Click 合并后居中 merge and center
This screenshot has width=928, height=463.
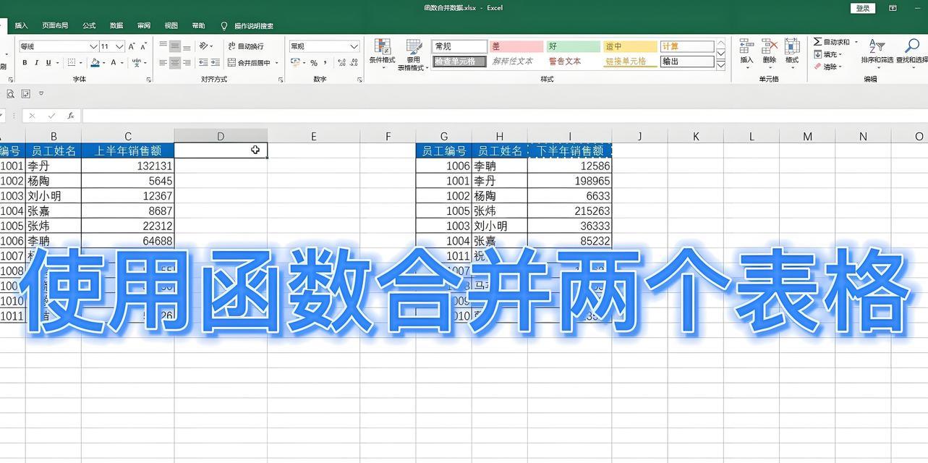coord(249,63)
